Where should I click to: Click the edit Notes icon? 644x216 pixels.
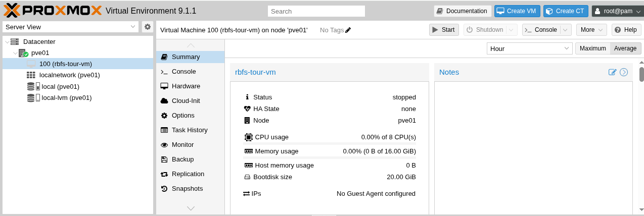613,72
